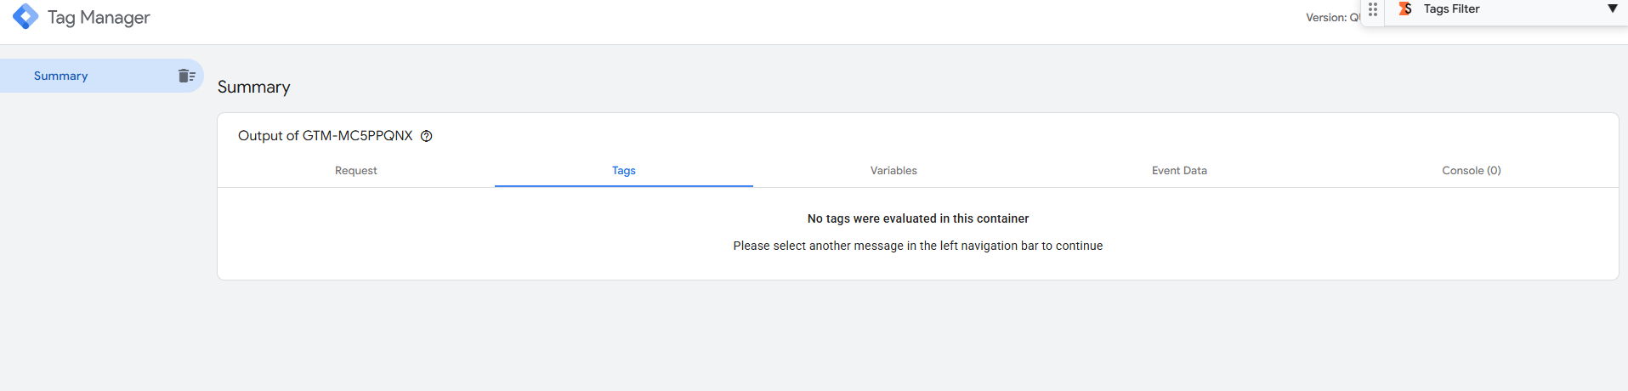Grab the six-dot drag handle icon

click(x=1373, y=9)
